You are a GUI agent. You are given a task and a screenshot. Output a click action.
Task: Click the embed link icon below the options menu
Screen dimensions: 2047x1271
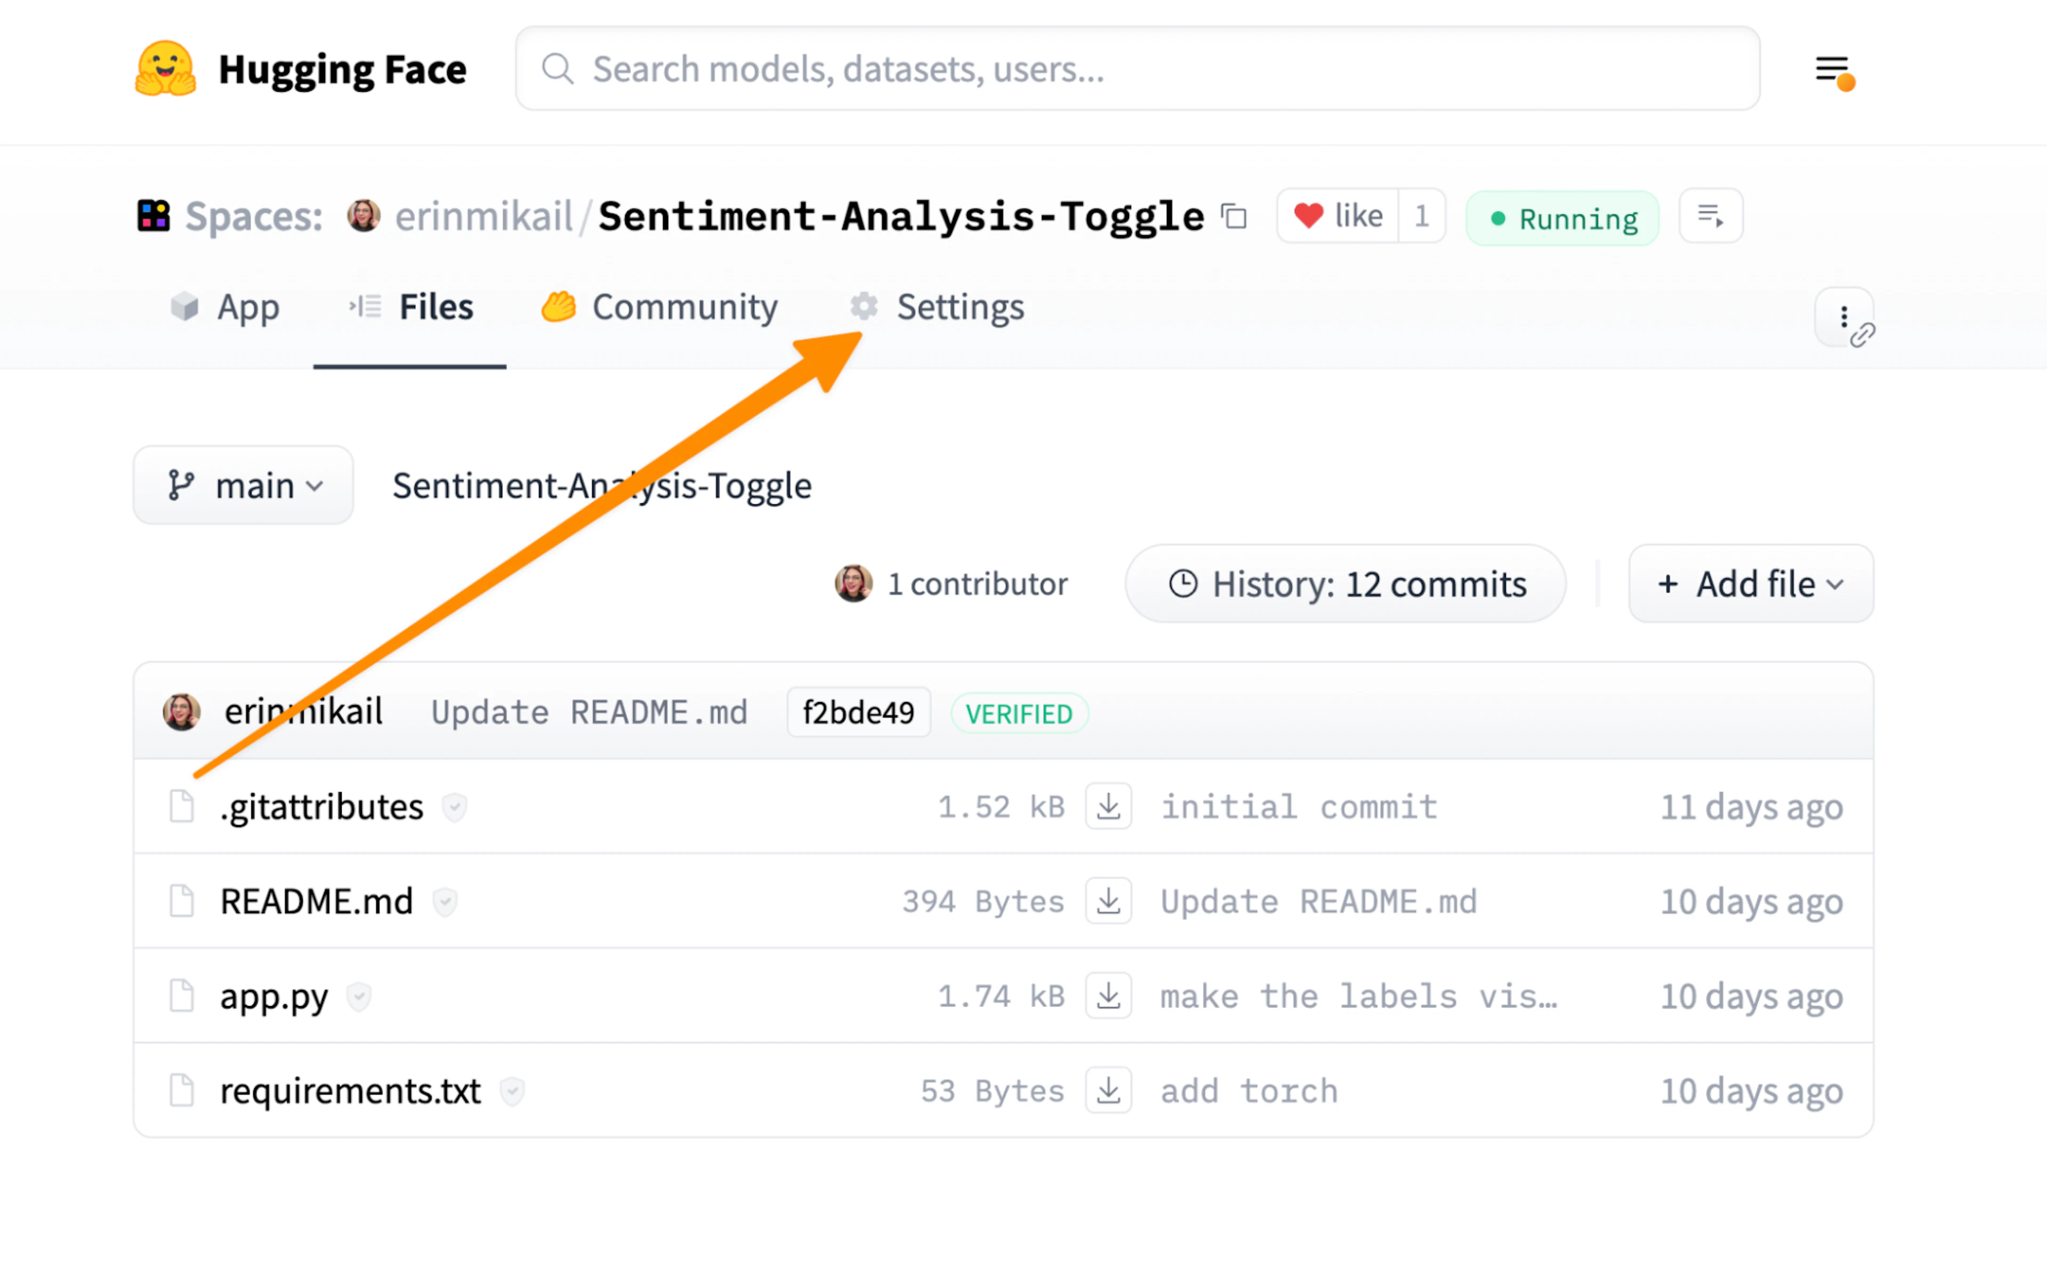1864,335
